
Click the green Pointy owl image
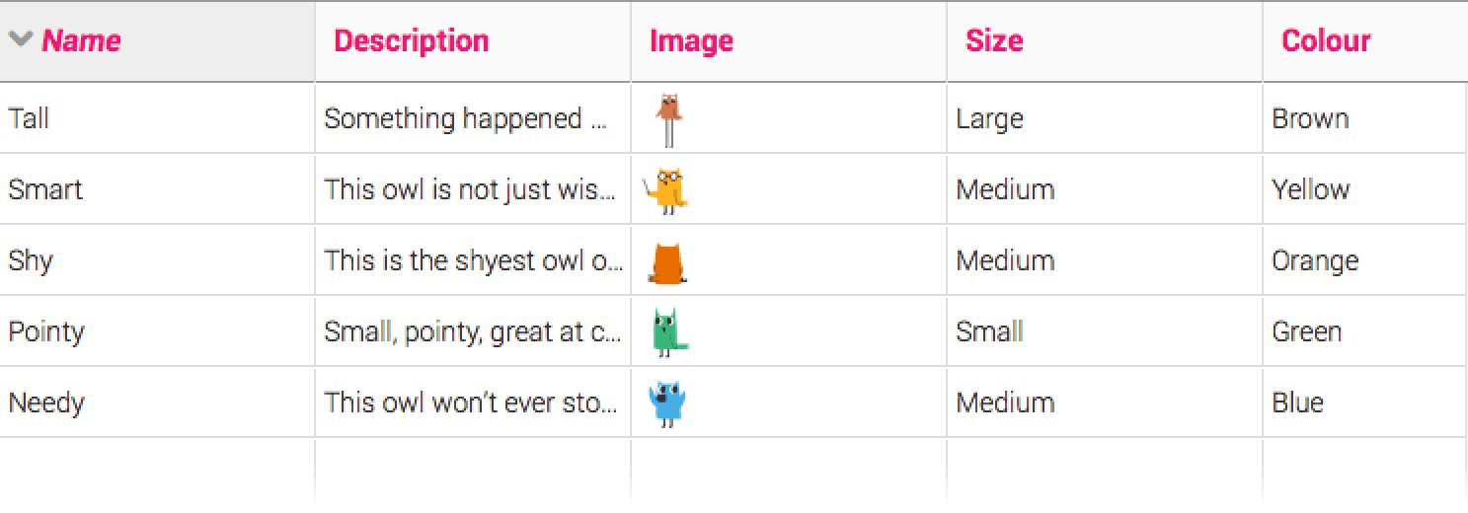tap(668, 332)
